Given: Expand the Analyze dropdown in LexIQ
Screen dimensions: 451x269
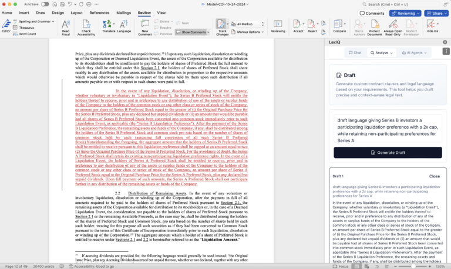Looking at the screenshot, I should [382, 52].
